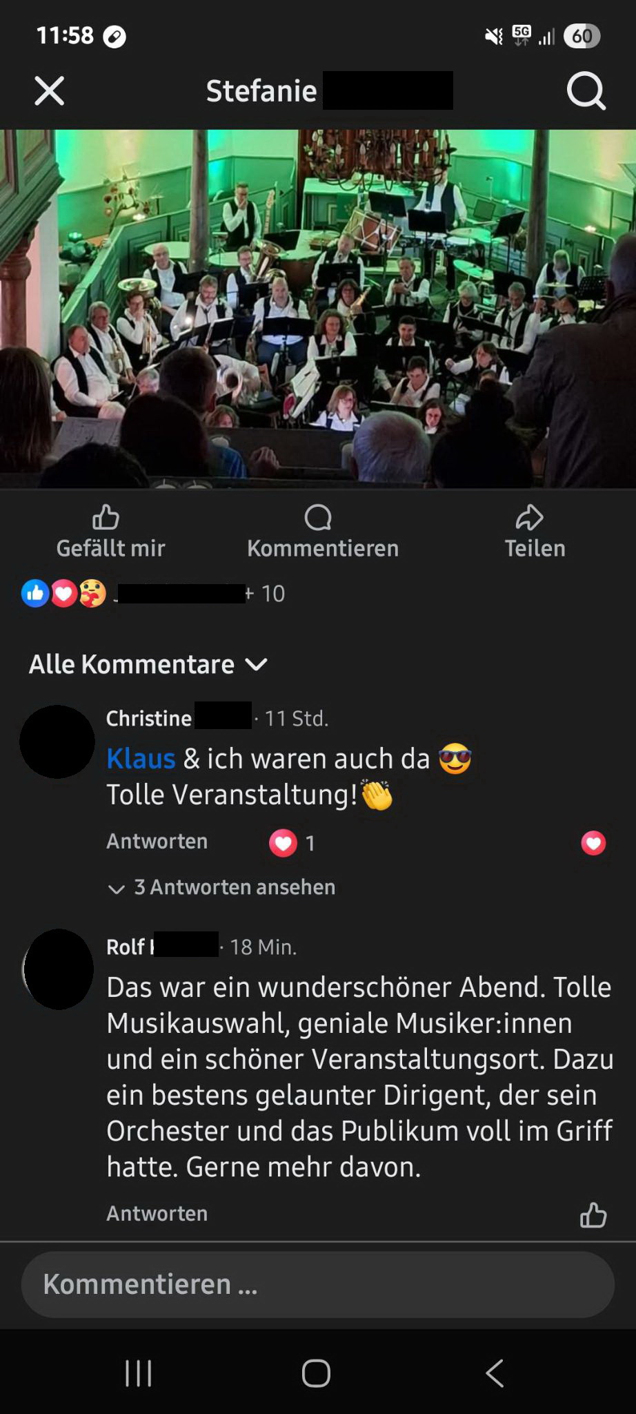Close the photo view with X
636x1414 pixels.
tap(49, 90)
